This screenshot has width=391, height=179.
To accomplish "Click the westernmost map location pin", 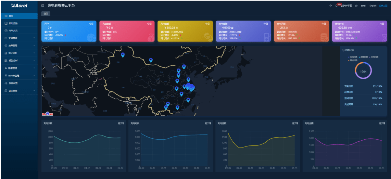I will tap(123, 55).
